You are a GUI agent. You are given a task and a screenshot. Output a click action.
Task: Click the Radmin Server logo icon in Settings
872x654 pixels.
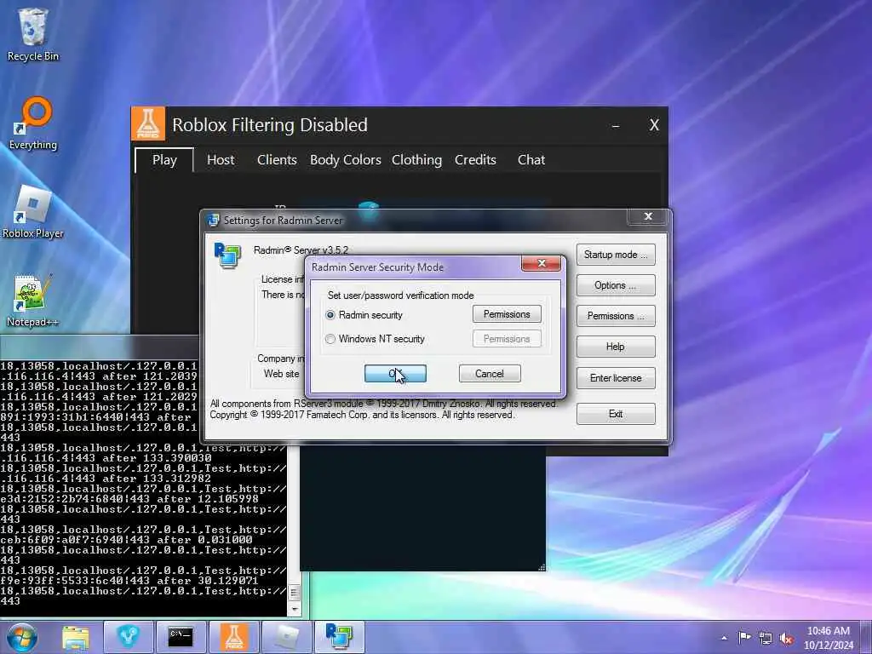(x=227, y=255)
